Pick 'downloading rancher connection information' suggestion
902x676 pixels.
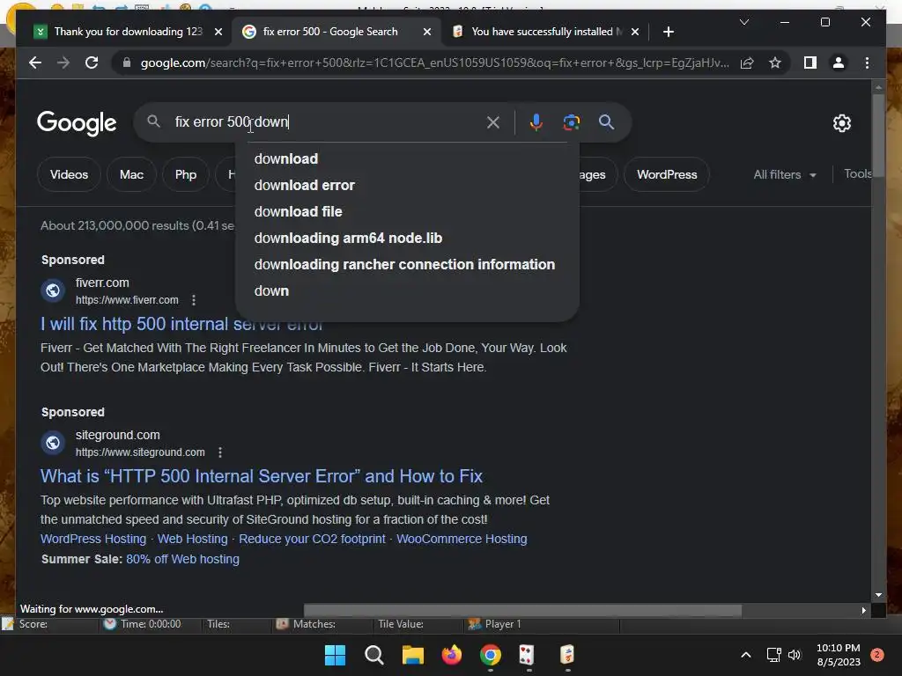click(x=404, y=264)
